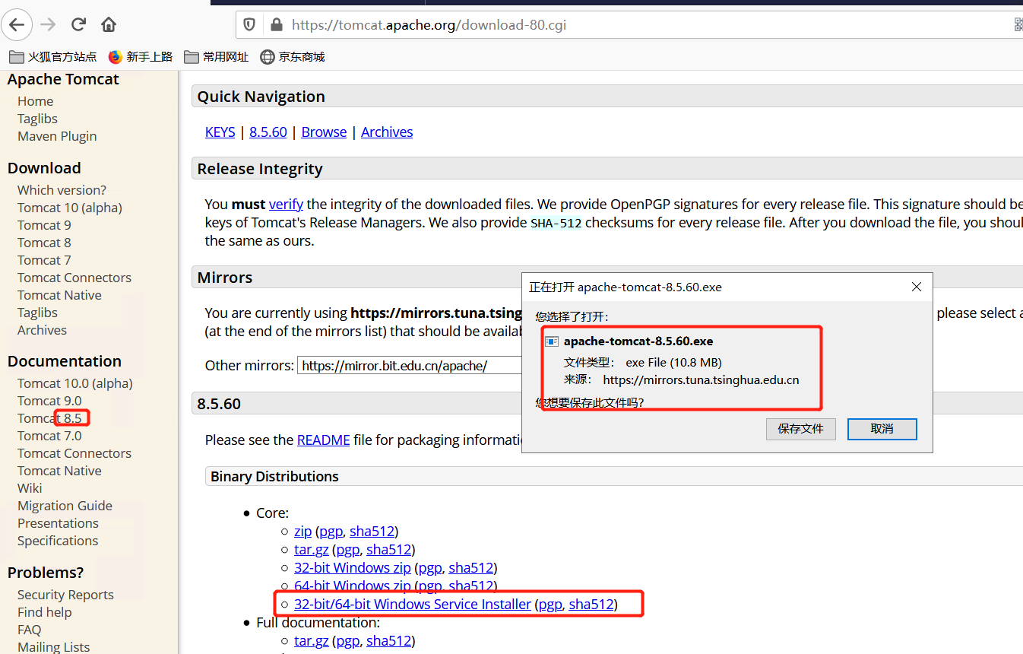Close the apache-tomcat download dialog
This screenshot has height=654, width=1023.
917,287
